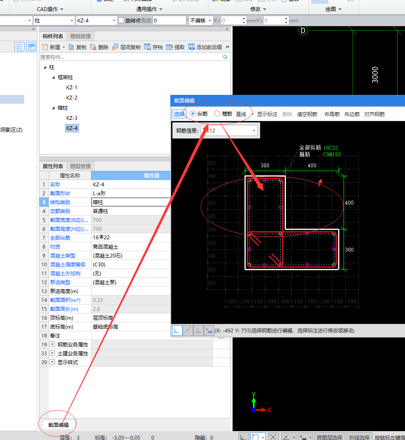
Task: Open the CAD操作 menu
Action: (50, 9)
